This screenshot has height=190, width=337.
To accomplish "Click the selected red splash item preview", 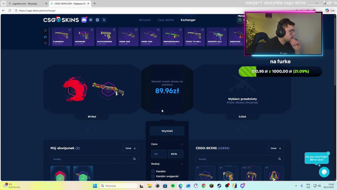I will [75, 89].
